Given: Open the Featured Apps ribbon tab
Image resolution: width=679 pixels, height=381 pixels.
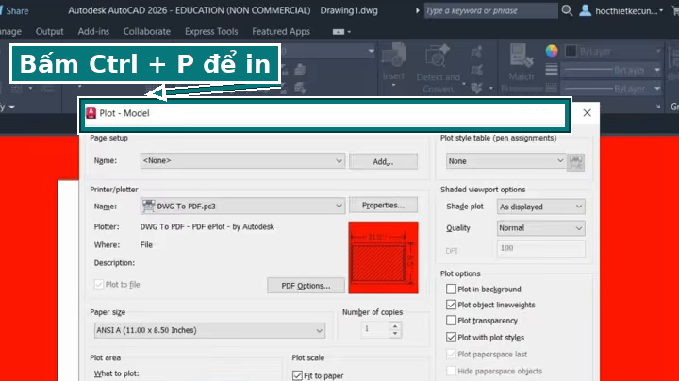Looking at the screenshot, I should click(x=281, y=32).
